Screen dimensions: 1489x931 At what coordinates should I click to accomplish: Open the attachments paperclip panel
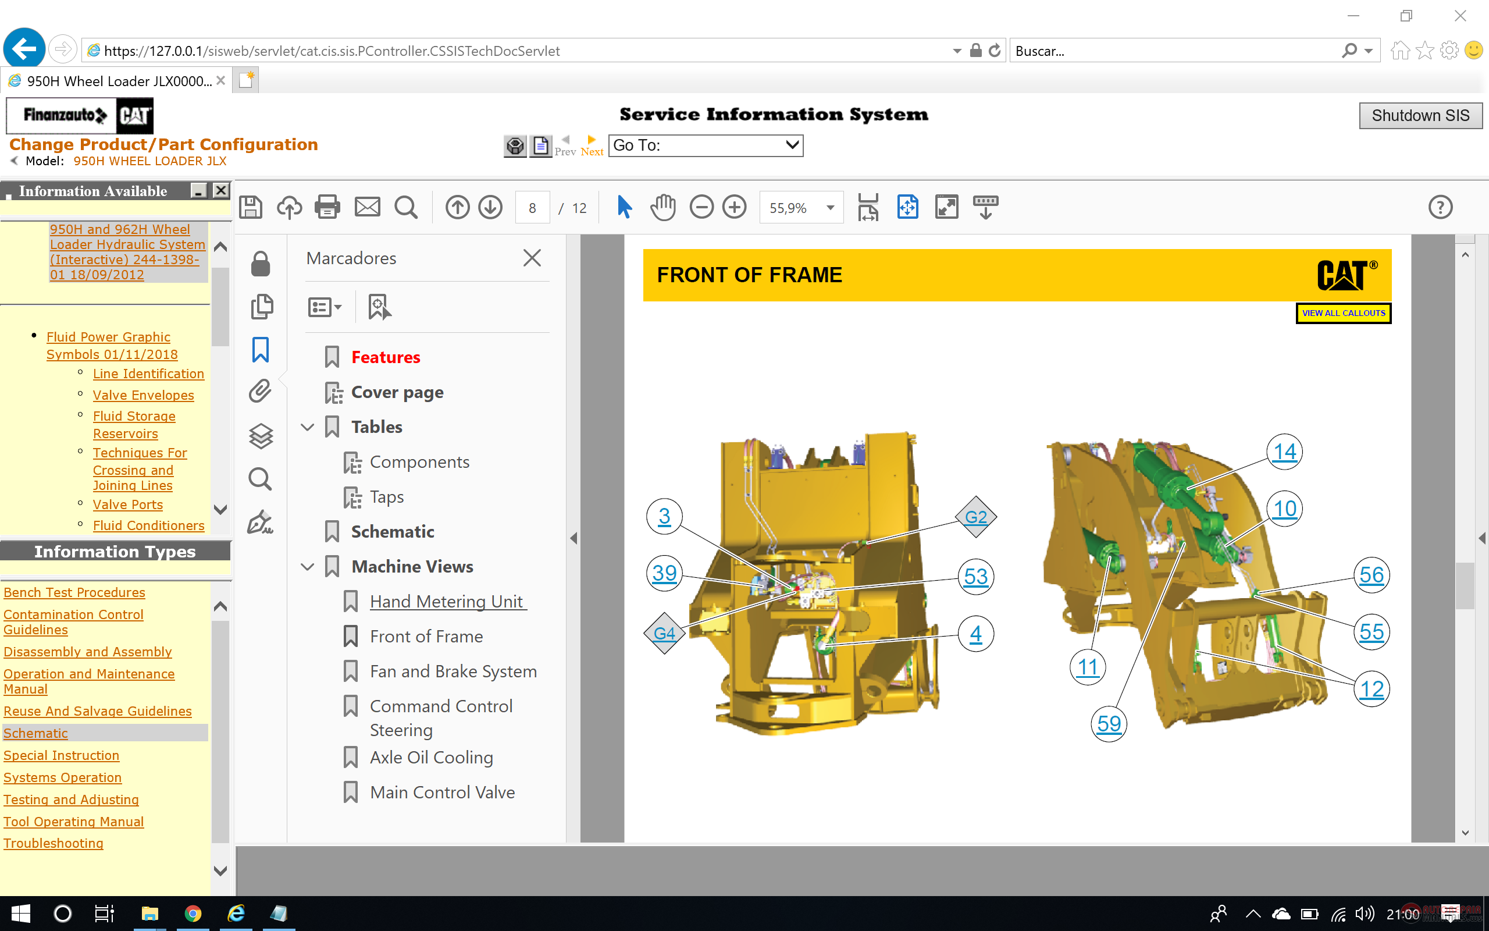pos(260,392)
